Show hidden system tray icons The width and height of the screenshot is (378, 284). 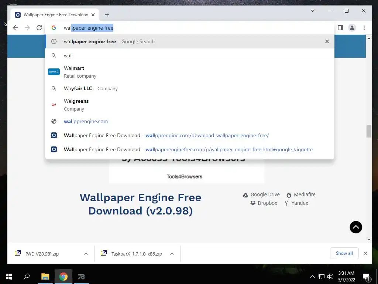tap(312, 277)
